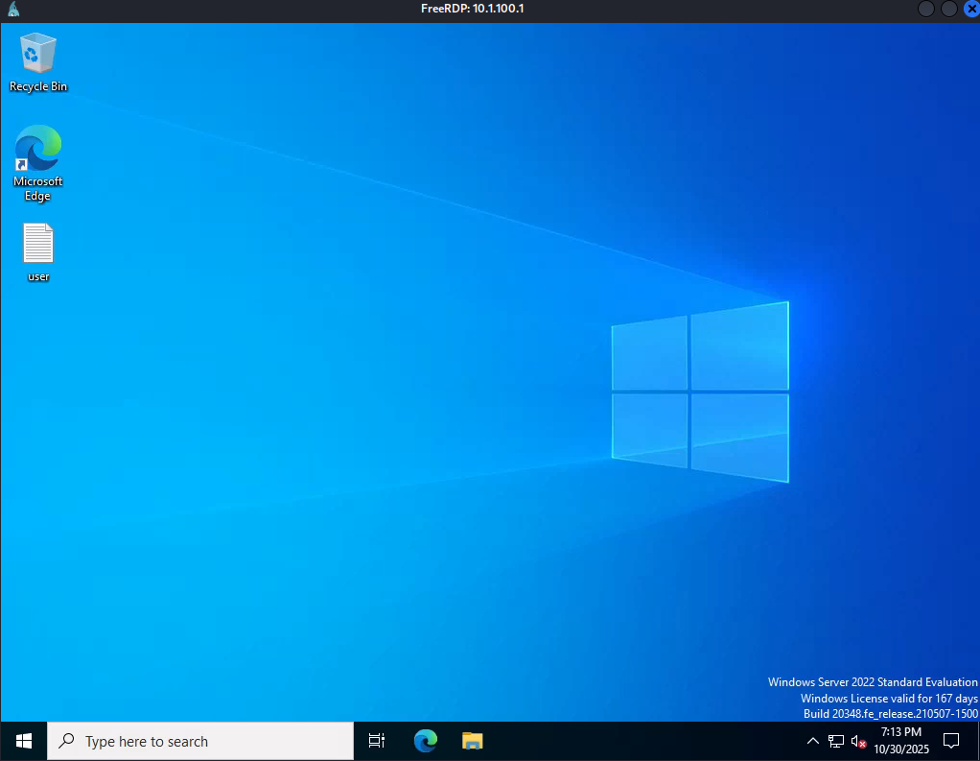Click the muted speaker volume icon
Image resolution: width=980 pixels, height=761 pixels.
pos(858,741)
